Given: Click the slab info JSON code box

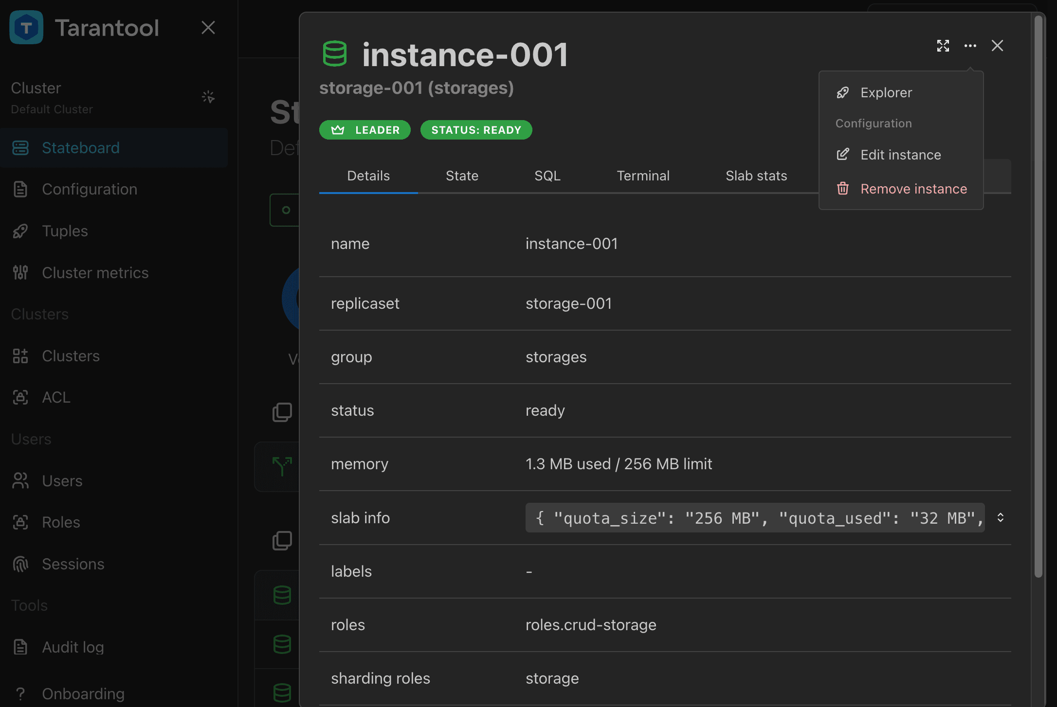Looking at the screenshot, I should pos(755,518).
